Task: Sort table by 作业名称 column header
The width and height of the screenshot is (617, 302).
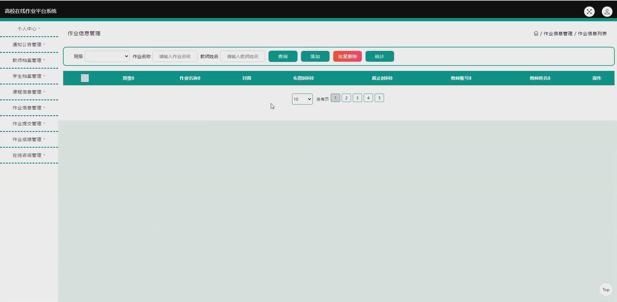Action: (190, 78)
